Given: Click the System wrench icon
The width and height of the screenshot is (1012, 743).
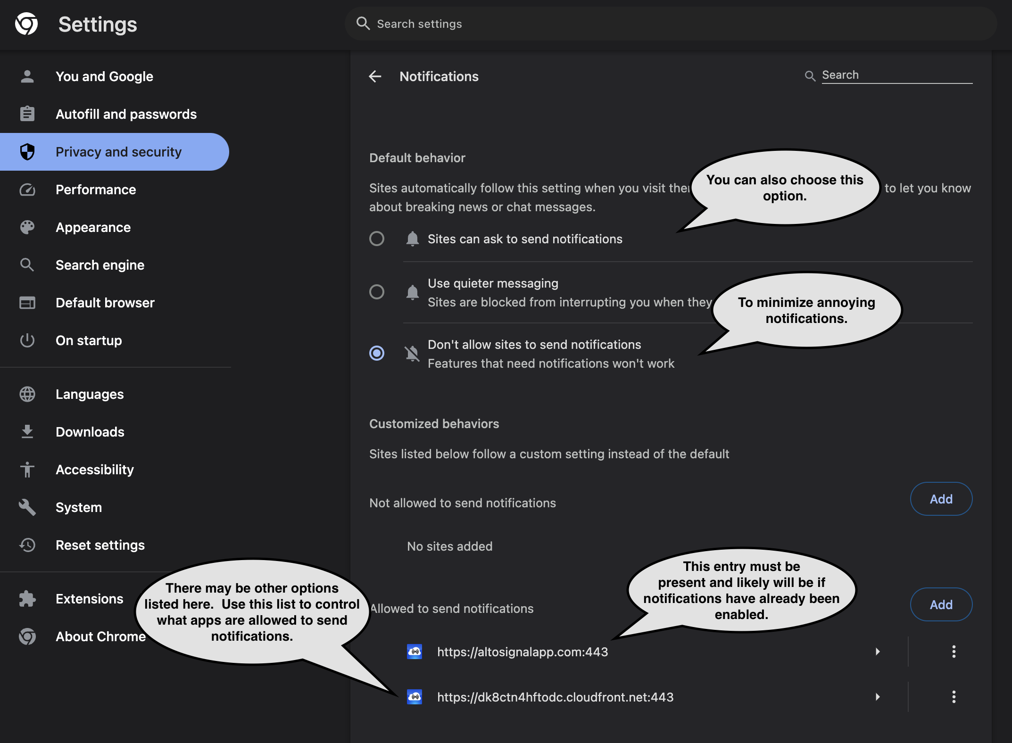Looking at the screenshot, I should pyautogui.click(x=27, y=507).
